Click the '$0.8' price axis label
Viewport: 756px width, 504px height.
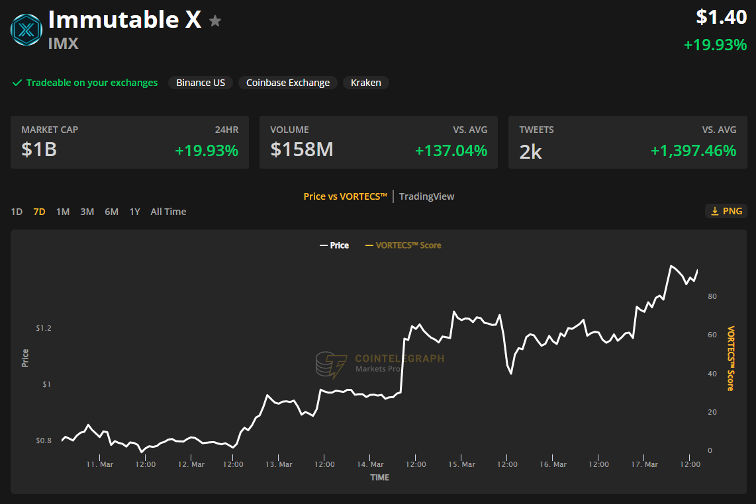[x=44, y=441]
